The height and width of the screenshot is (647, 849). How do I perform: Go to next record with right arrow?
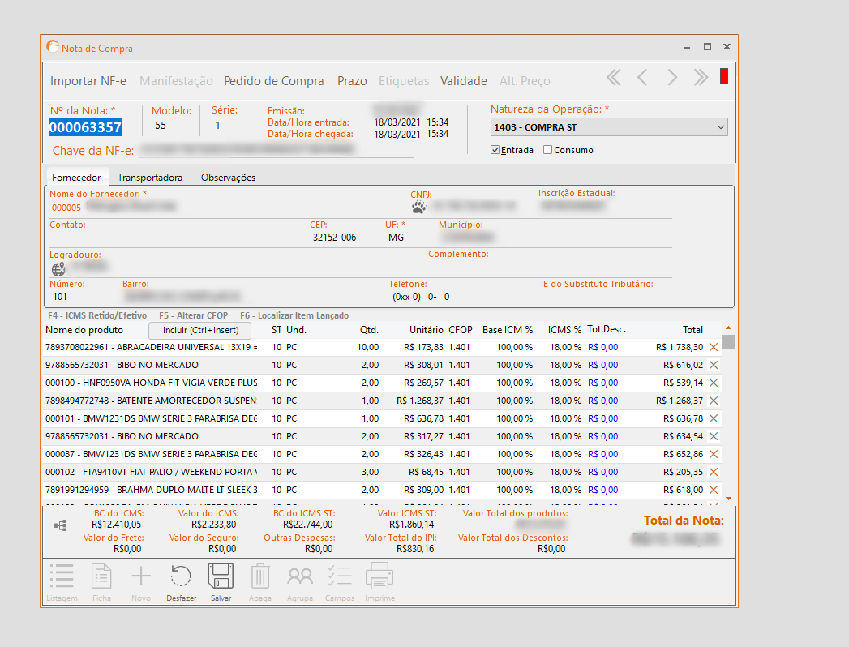(x=672, y=78)
